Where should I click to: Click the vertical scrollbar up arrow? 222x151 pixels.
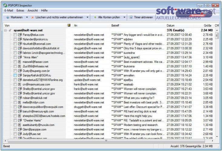[x=217, y=30]
